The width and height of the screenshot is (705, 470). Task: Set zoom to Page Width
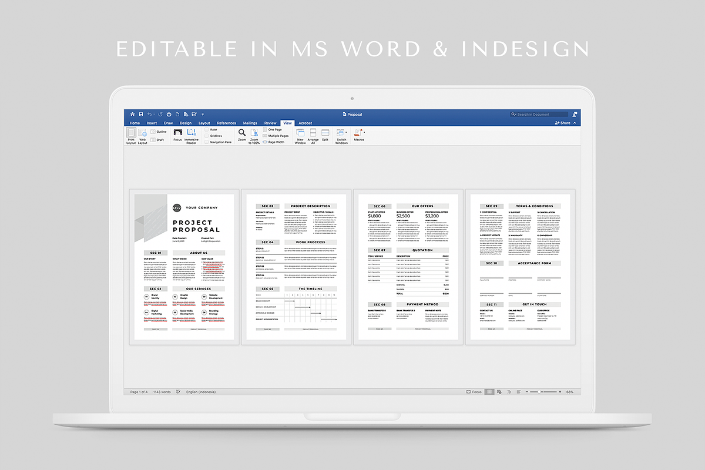click(274, 142)
